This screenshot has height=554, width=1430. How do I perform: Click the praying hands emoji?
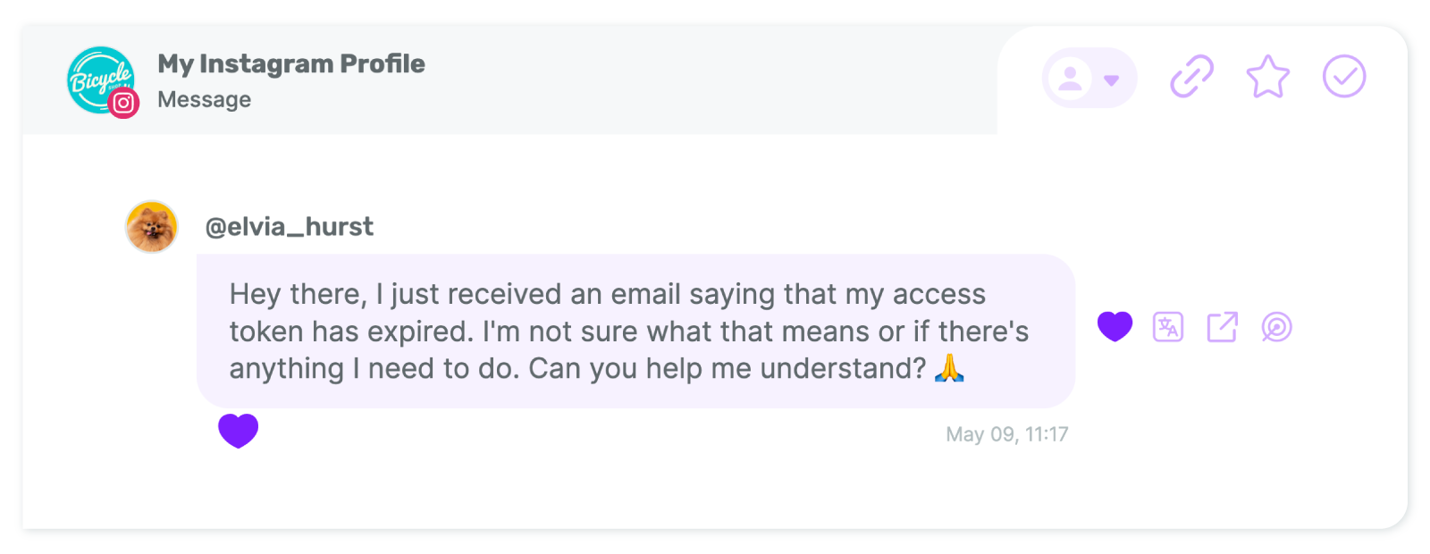pyautogui.click(x=949, y=367)
